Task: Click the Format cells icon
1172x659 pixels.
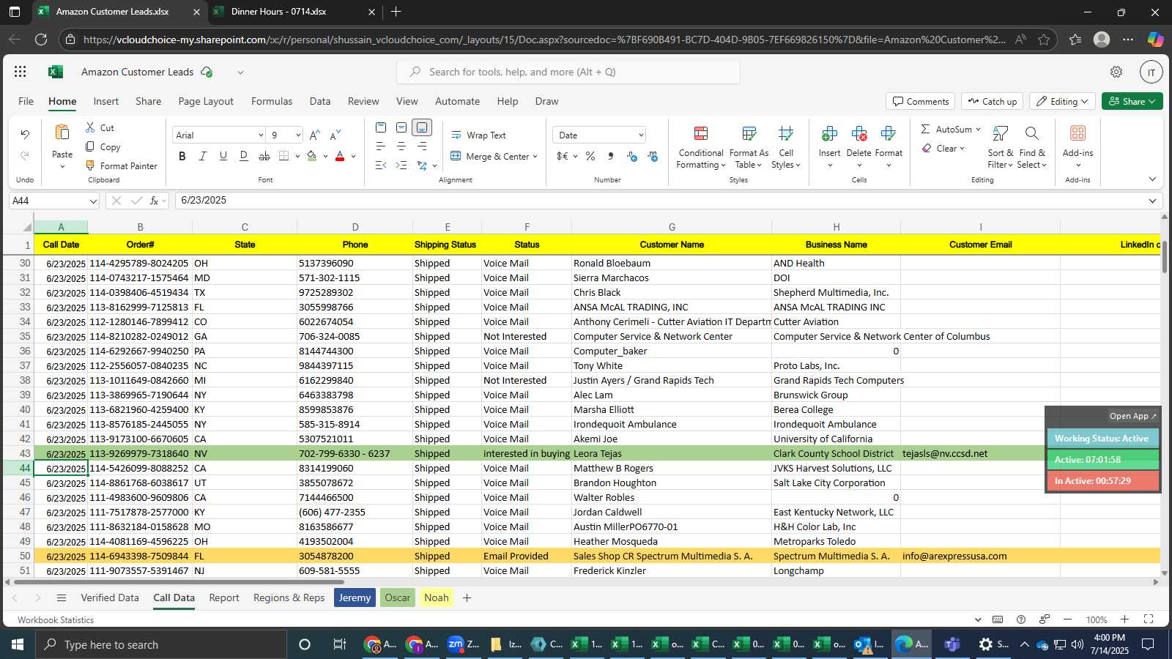Action: pos(889,133)
